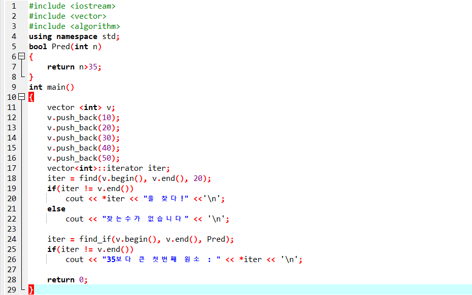Screen dimensions: 472x295
Task: Click 'iter = find_if(...)' line with Pred
Action: [141, 239]
